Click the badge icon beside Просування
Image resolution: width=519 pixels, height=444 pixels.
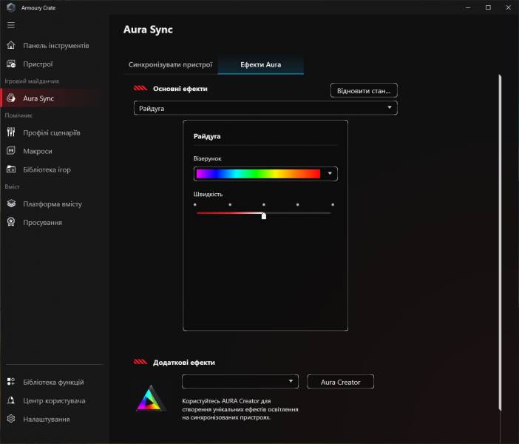click(11, 222)
